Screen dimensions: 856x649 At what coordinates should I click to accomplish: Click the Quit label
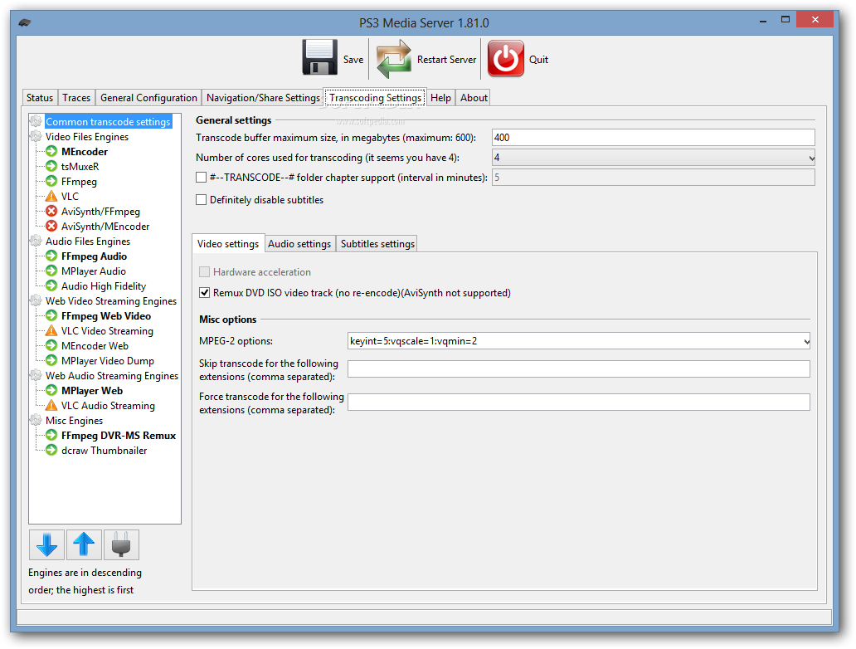coord(538,60)
